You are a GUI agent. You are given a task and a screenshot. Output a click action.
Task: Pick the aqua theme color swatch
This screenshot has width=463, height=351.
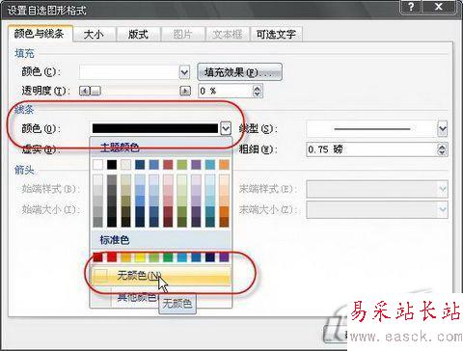210,165
